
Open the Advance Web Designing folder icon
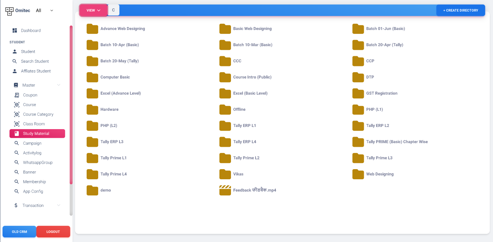(92, 29)
